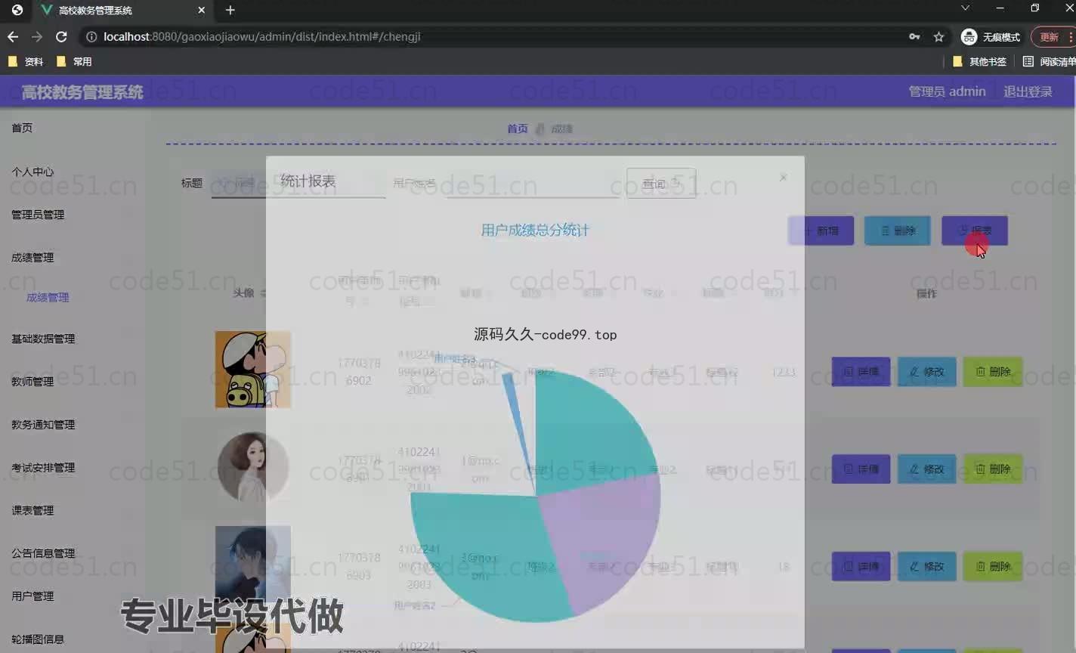Click the 成绩 breadcrumb item
The image size is (1076, 653).
click(561, 129)
